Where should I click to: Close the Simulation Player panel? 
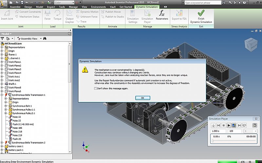coord(256,119)
